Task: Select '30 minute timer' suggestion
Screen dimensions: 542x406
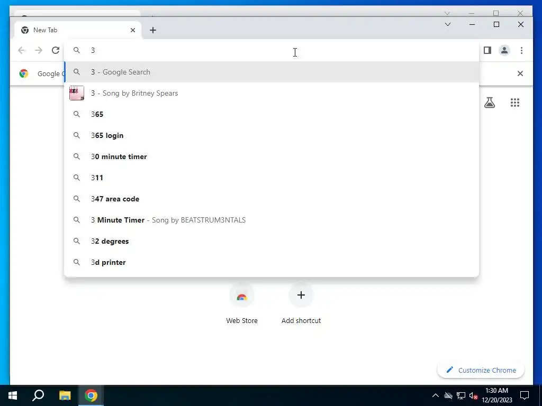Action: [272, 156]
